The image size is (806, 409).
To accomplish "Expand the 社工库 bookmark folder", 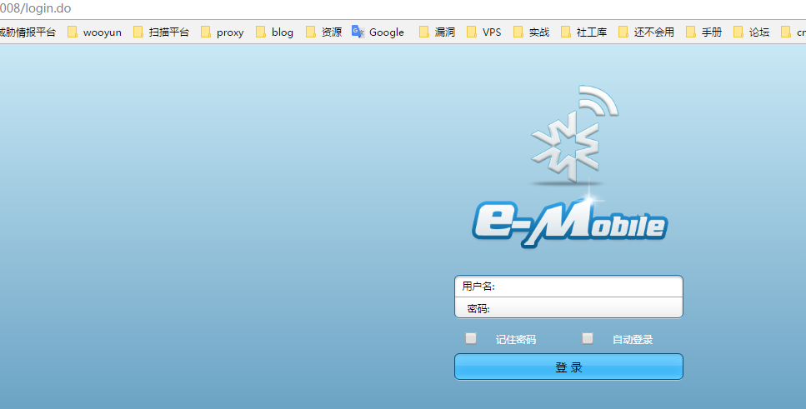I will click(x=583, y=32).
